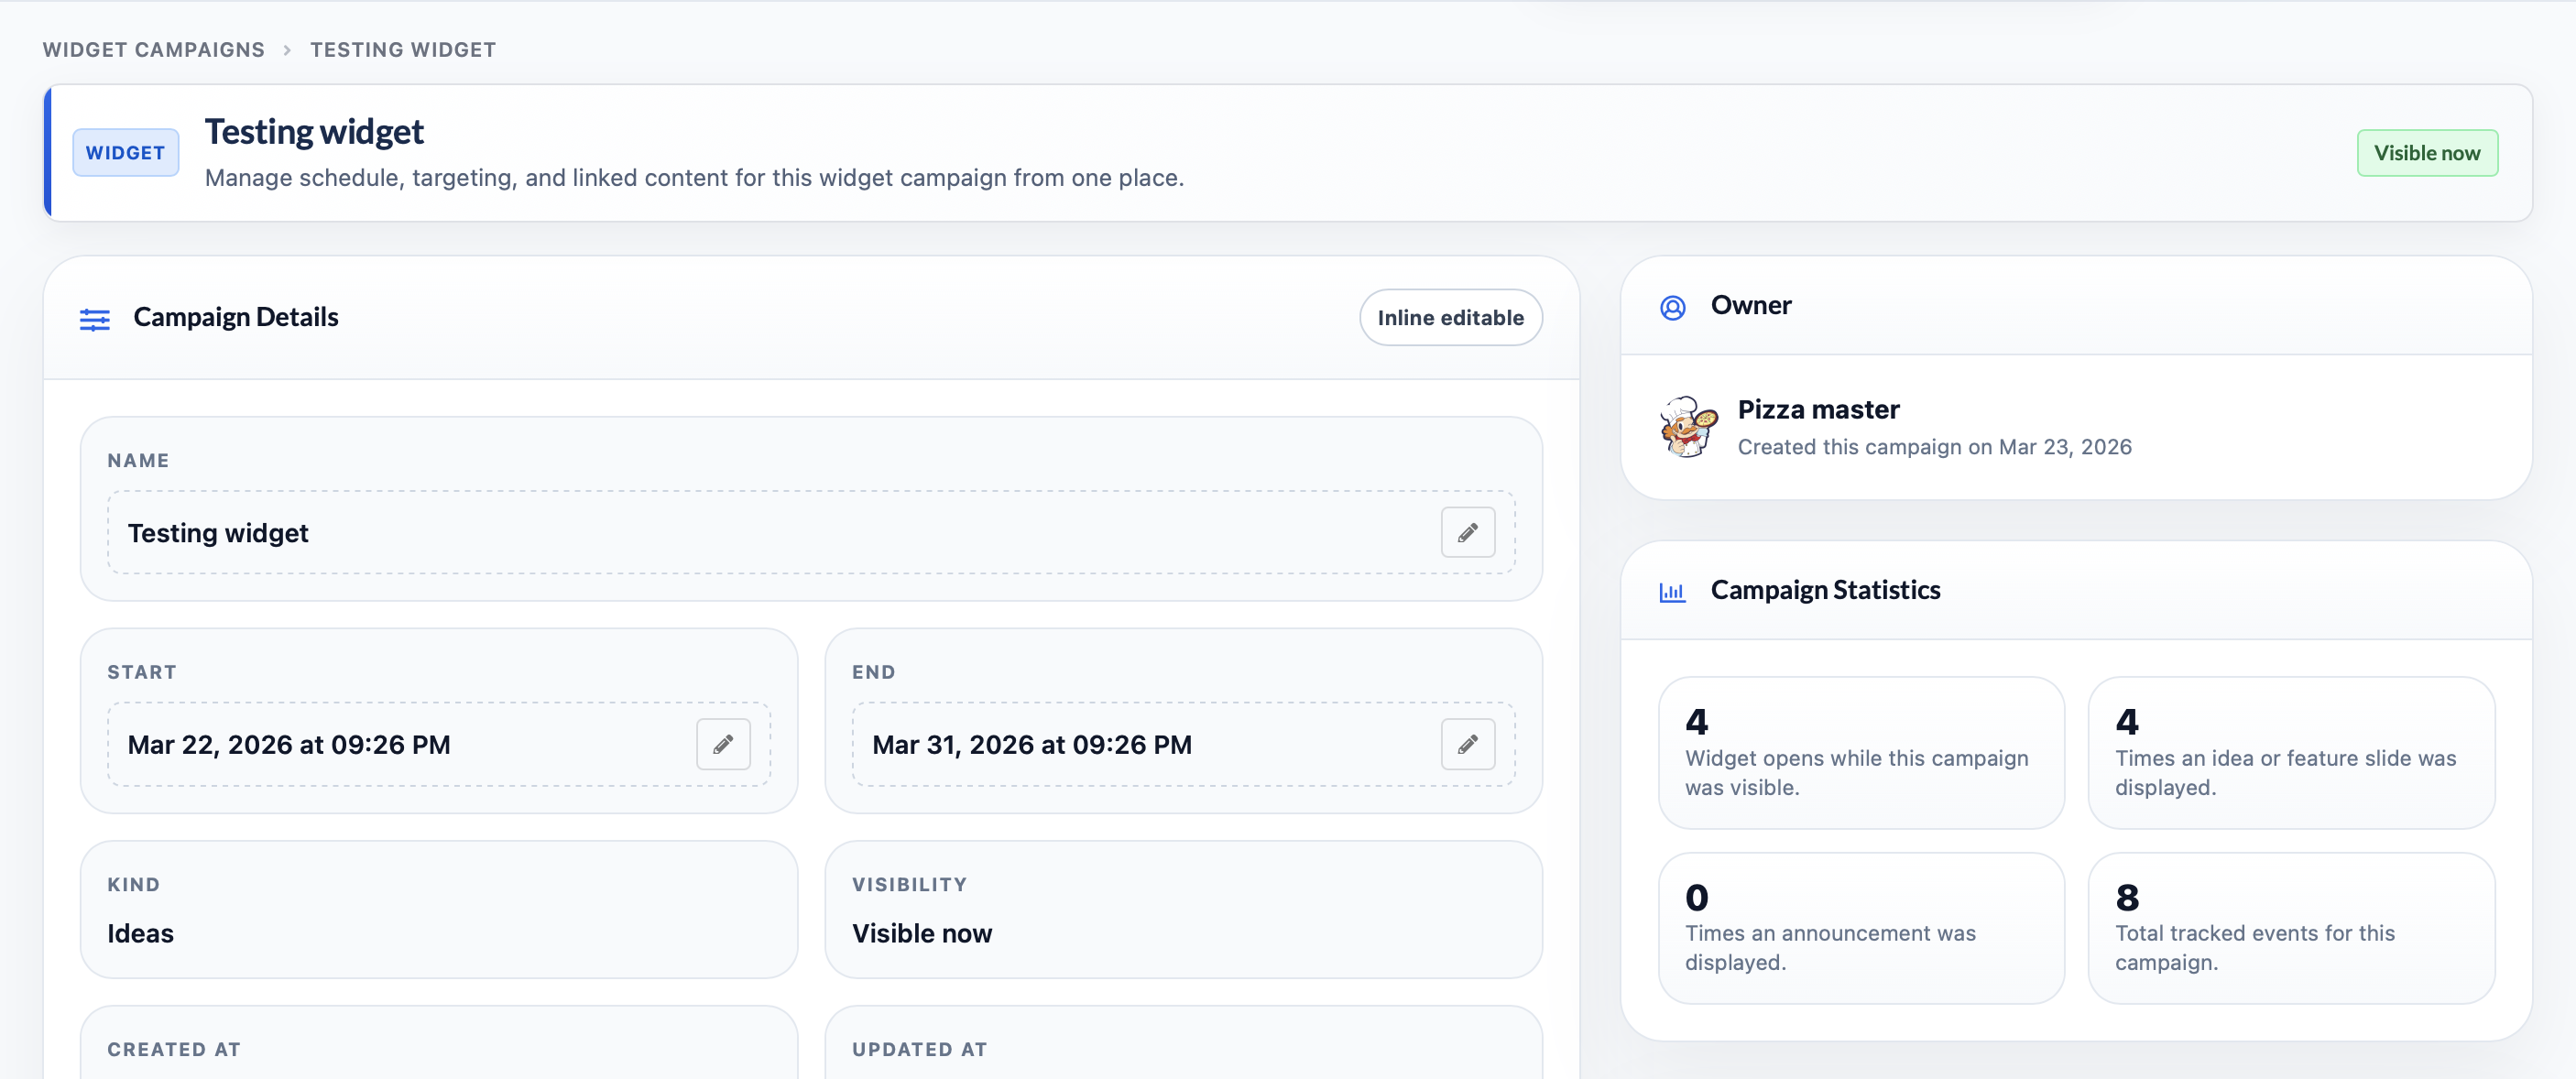Click the Pizza master chef avatar
This screenshot has height=1079, width=2576.
click(1688, 427)
